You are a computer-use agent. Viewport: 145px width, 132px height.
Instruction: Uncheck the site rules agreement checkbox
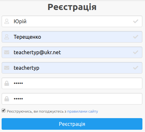tap(4, 110)
